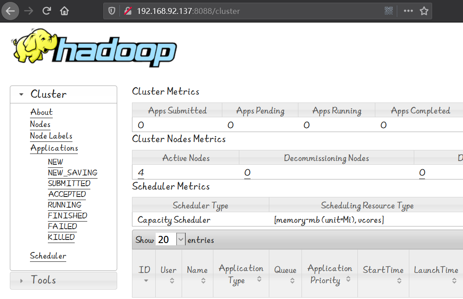Open the About link
Image resolution: width=463 pixels, height=299 pixels.
click(41, 112)
